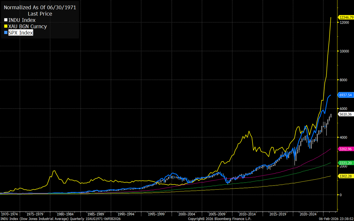Click the INDU Index Quarterly footer description
Viewport: 354px width, 221px height.
click(x=60, y=219)
